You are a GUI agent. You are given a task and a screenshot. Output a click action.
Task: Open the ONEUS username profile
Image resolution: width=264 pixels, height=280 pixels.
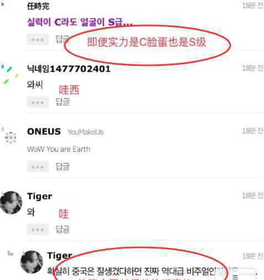pyautogui.click(x=44, y=132)
